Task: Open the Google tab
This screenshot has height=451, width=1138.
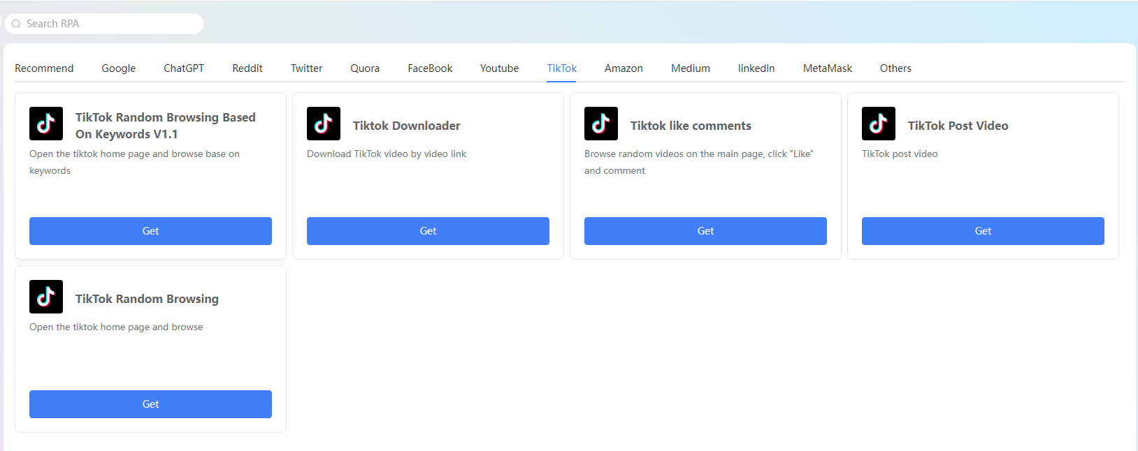Action: pos(118,68)
